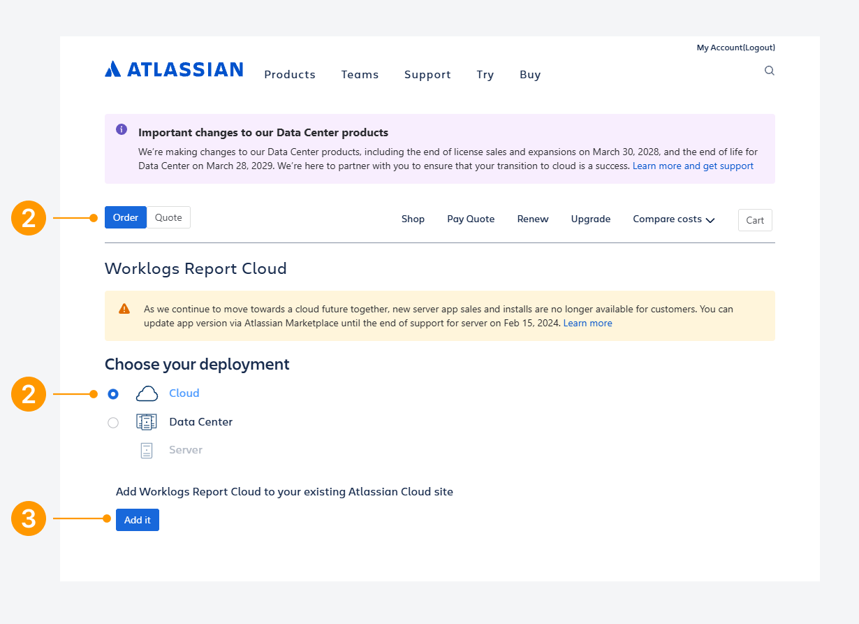
Task: Click the Cloud deployment icon
Action: tap(147, 393)
